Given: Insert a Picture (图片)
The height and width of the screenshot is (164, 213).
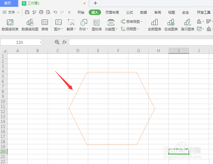Looking at the screenshot, I should (58, 25).
